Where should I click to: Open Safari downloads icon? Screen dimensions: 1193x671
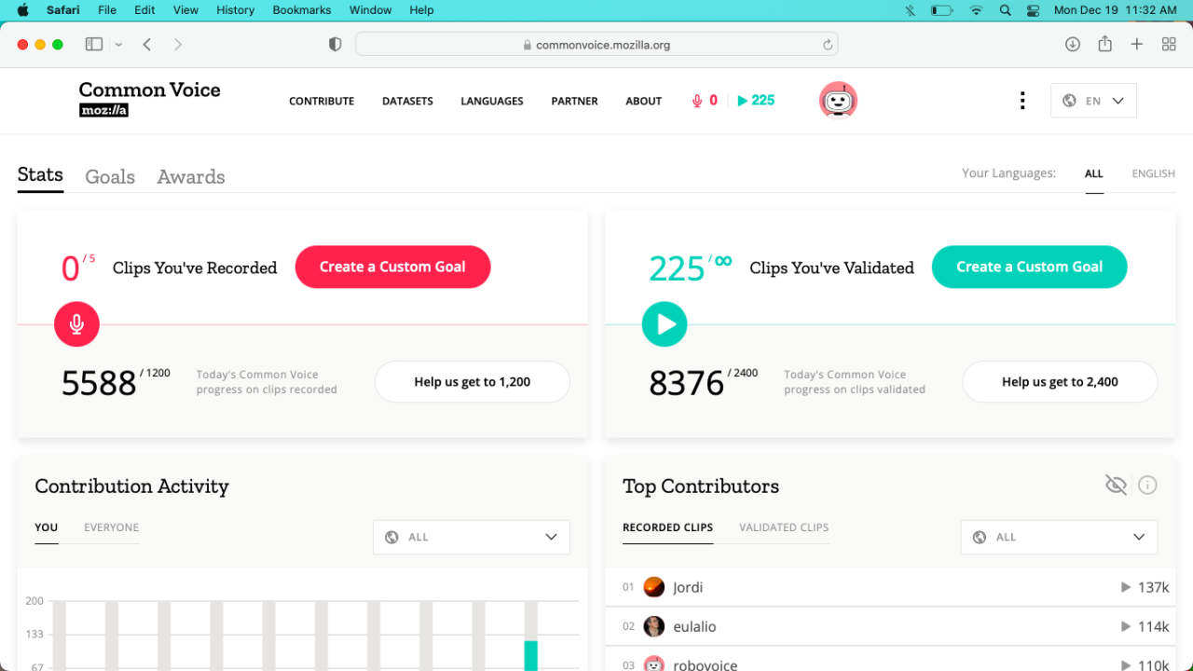(x=1073, y=45)
